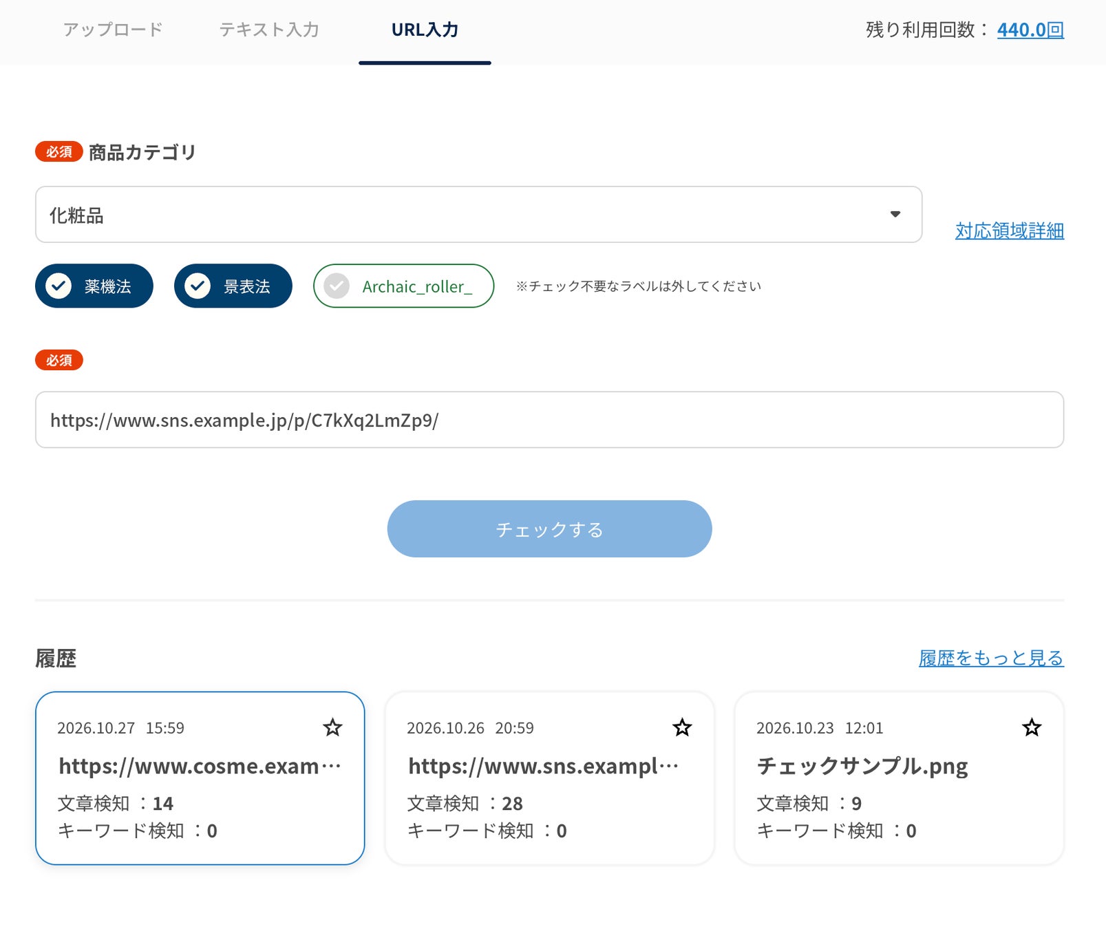The width and height of the screenshot is (1106, 929).
Task: Open the 履歴をもっと見る link
Action: 991,658
